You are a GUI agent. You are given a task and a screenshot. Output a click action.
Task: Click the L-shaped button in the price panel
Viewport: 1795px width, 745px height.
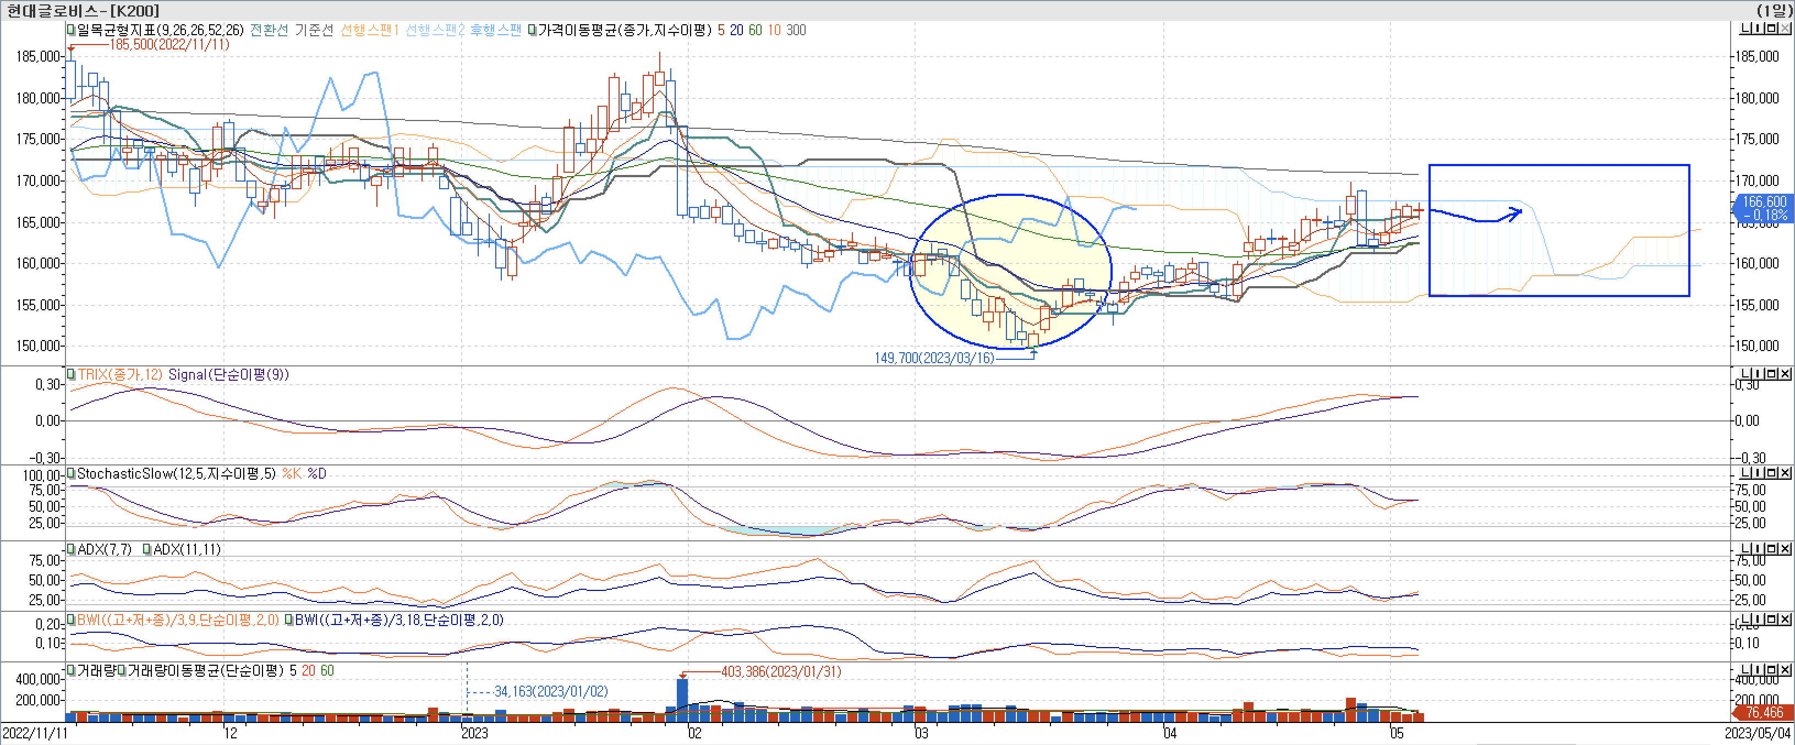tap(1745, 29)
